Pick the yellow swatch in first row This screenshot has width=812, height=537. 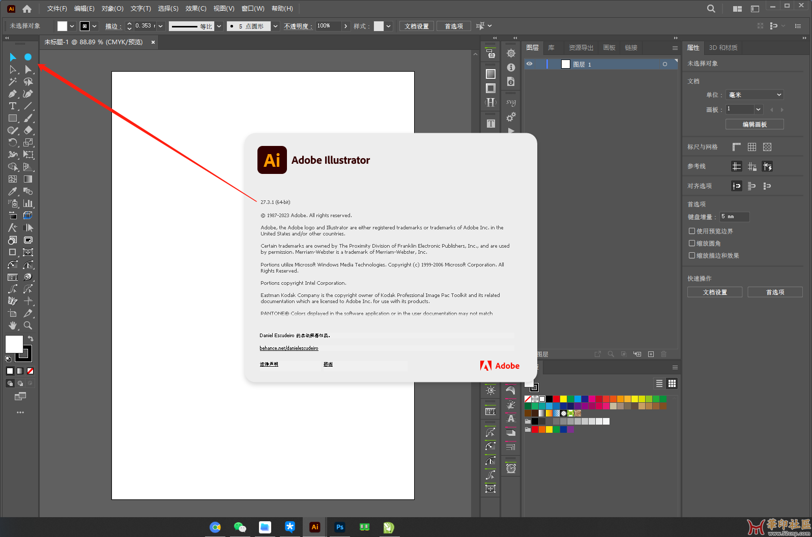pyautogui.click(x=563, y=399)
